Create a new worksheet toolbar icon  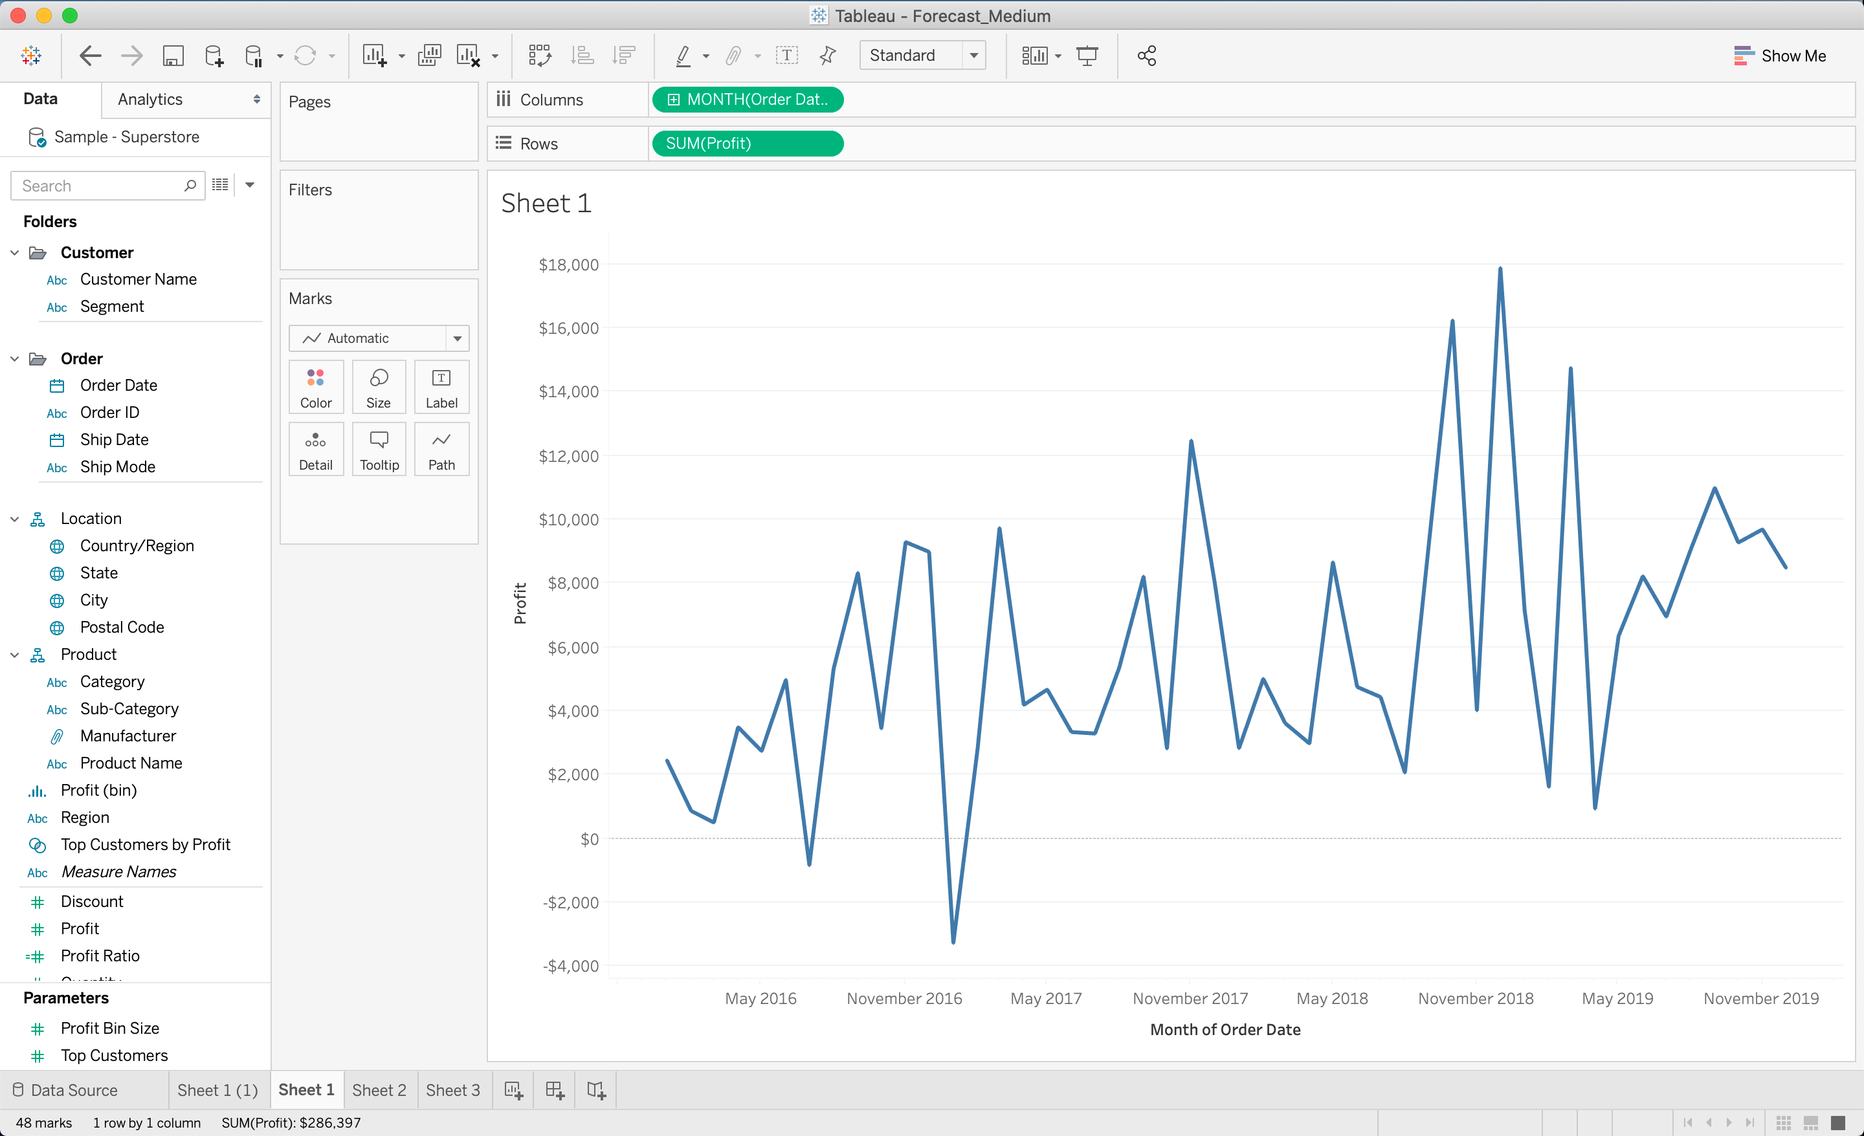point(375,55)
